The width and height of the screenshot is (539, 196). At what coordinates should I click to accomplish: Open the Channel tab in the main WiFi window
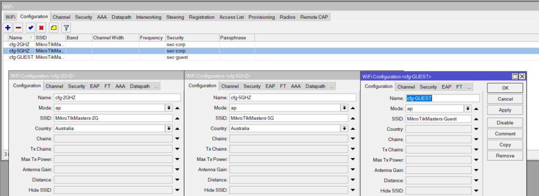click(62, 17)
